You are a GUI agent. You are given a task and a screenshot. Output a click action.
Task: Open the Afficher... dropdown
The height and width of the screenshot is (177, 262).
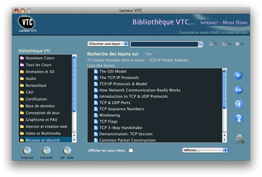pyautogui.click(x=205, y=150)
